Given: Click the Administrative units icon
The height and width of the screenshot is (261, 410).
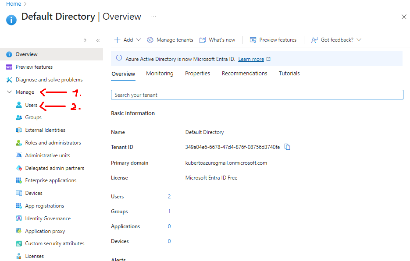Looking at the screenshot, I should [19, 155].
